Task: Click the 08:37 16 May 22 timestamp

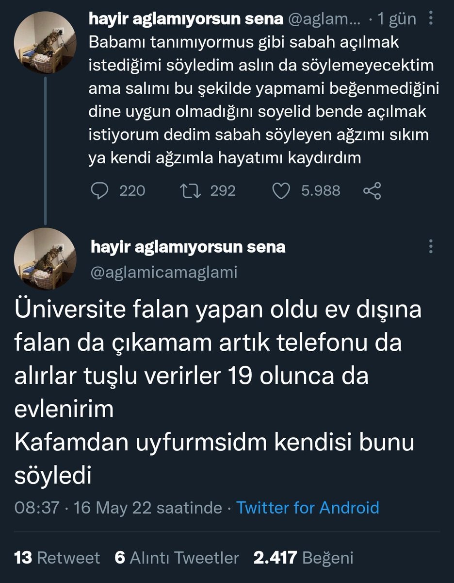Action: [118, 508]
